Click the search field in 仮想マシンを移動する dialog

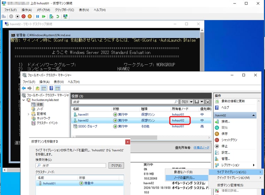tap(71, 165)
